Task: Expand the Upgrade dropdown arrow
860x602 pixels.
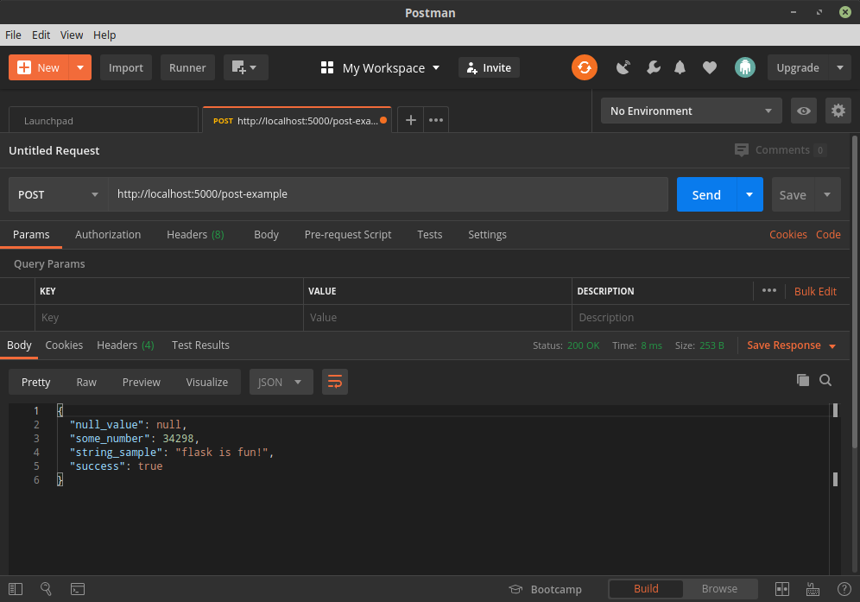Action: pyautogui.click(x=839, y=67)
